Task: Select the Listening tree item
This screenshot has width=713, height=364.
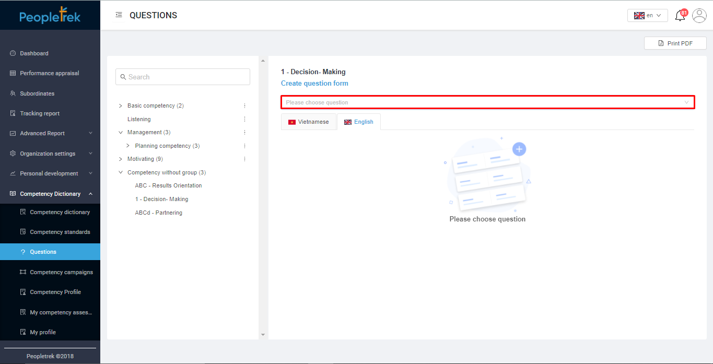Action: pyautogui.click(x=139, y=119)
